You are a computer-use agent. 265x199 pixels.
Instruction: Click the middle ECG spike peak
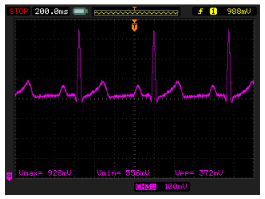[154, 31]
